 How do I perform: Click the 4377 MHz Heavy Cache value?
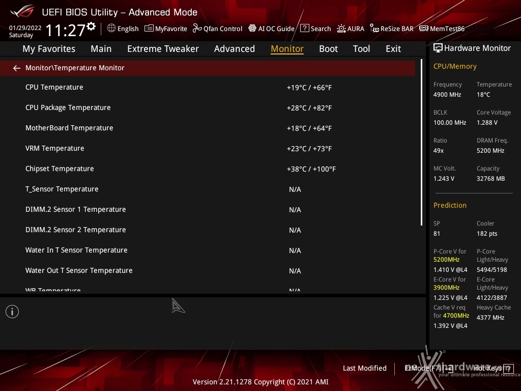(490, 318)
